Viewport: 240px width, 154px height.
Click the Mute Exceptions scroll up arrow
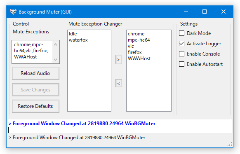(x=56, y=44)
